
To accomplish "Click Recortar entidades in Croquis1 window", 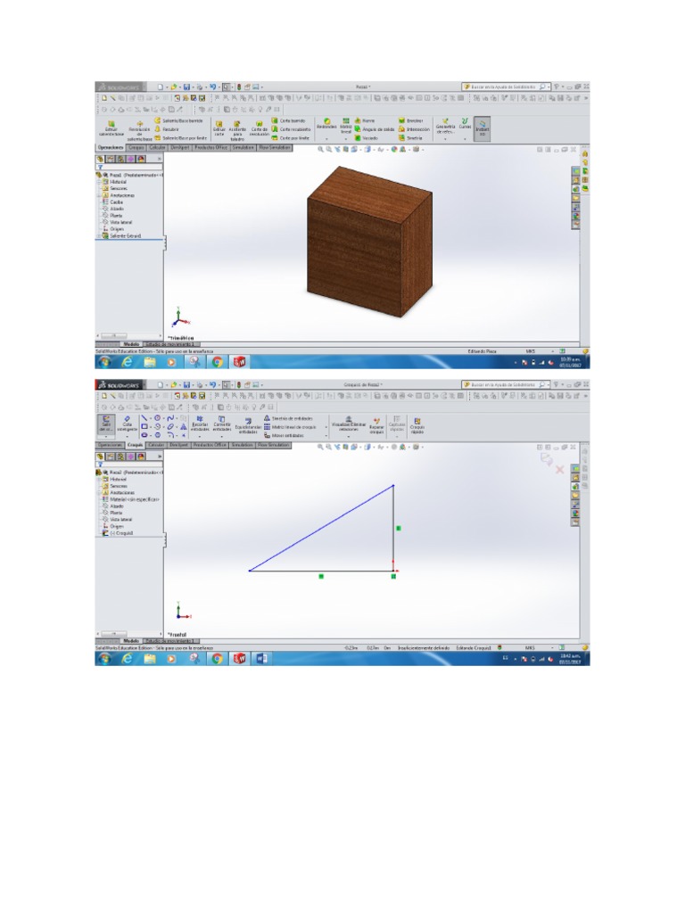I will 199,424.
